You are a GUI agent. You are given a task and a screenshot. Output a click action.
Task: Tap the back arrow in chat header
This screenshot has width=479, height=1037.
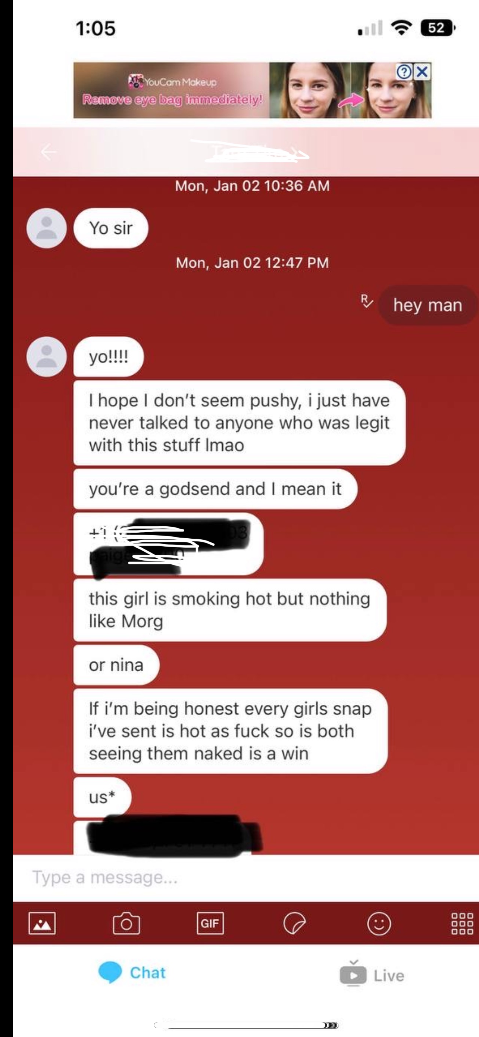[48, 152]
